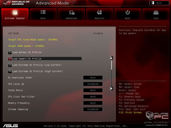Select Load Extreme OC Profile (Low Current)
The image size is (171, 128).
pos(37,65)
